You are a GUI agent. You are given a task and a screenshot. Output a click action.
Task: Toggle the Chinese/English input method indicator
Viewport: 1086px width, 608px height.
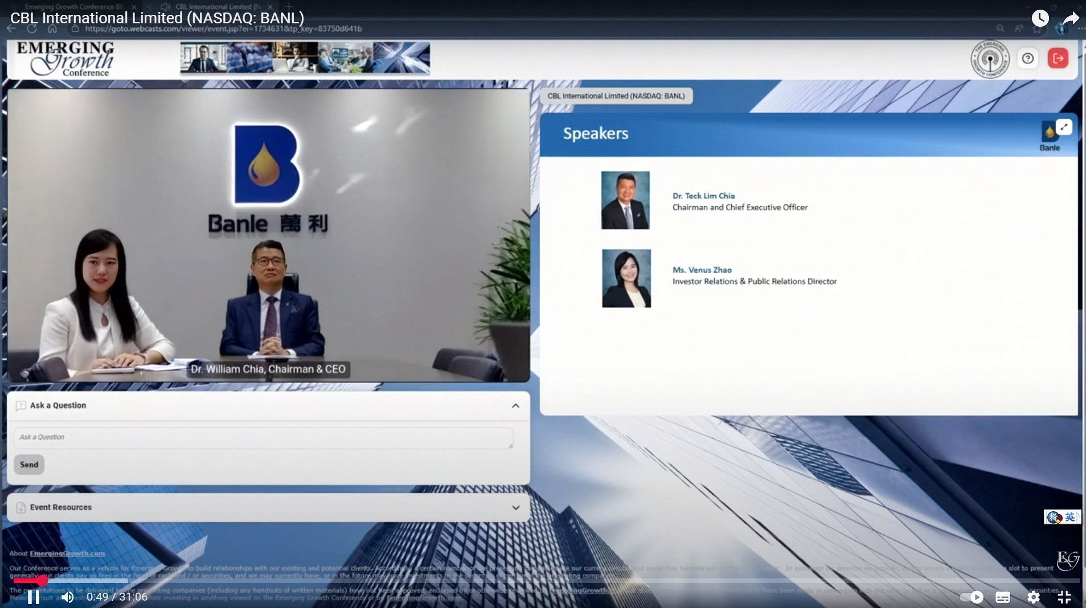click(1062, 517)
